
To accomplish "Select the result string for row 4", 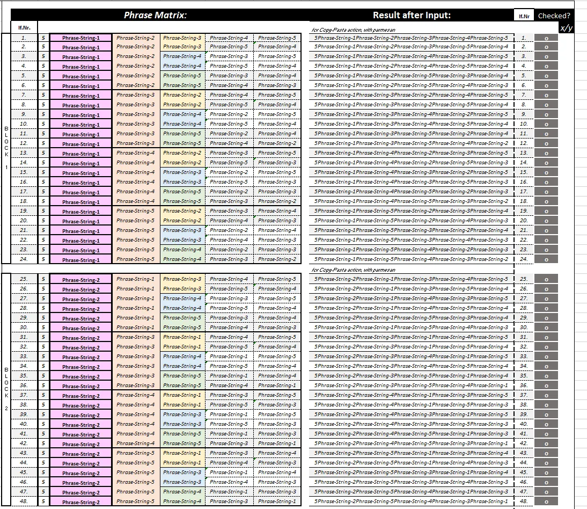I will coord(412,66).
